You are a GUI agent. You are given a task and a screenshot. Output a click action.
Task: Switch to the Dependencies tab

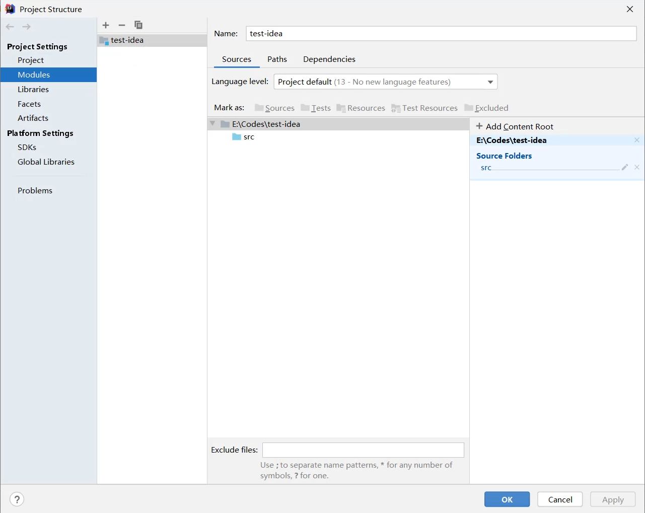click(x=329, y=59)
